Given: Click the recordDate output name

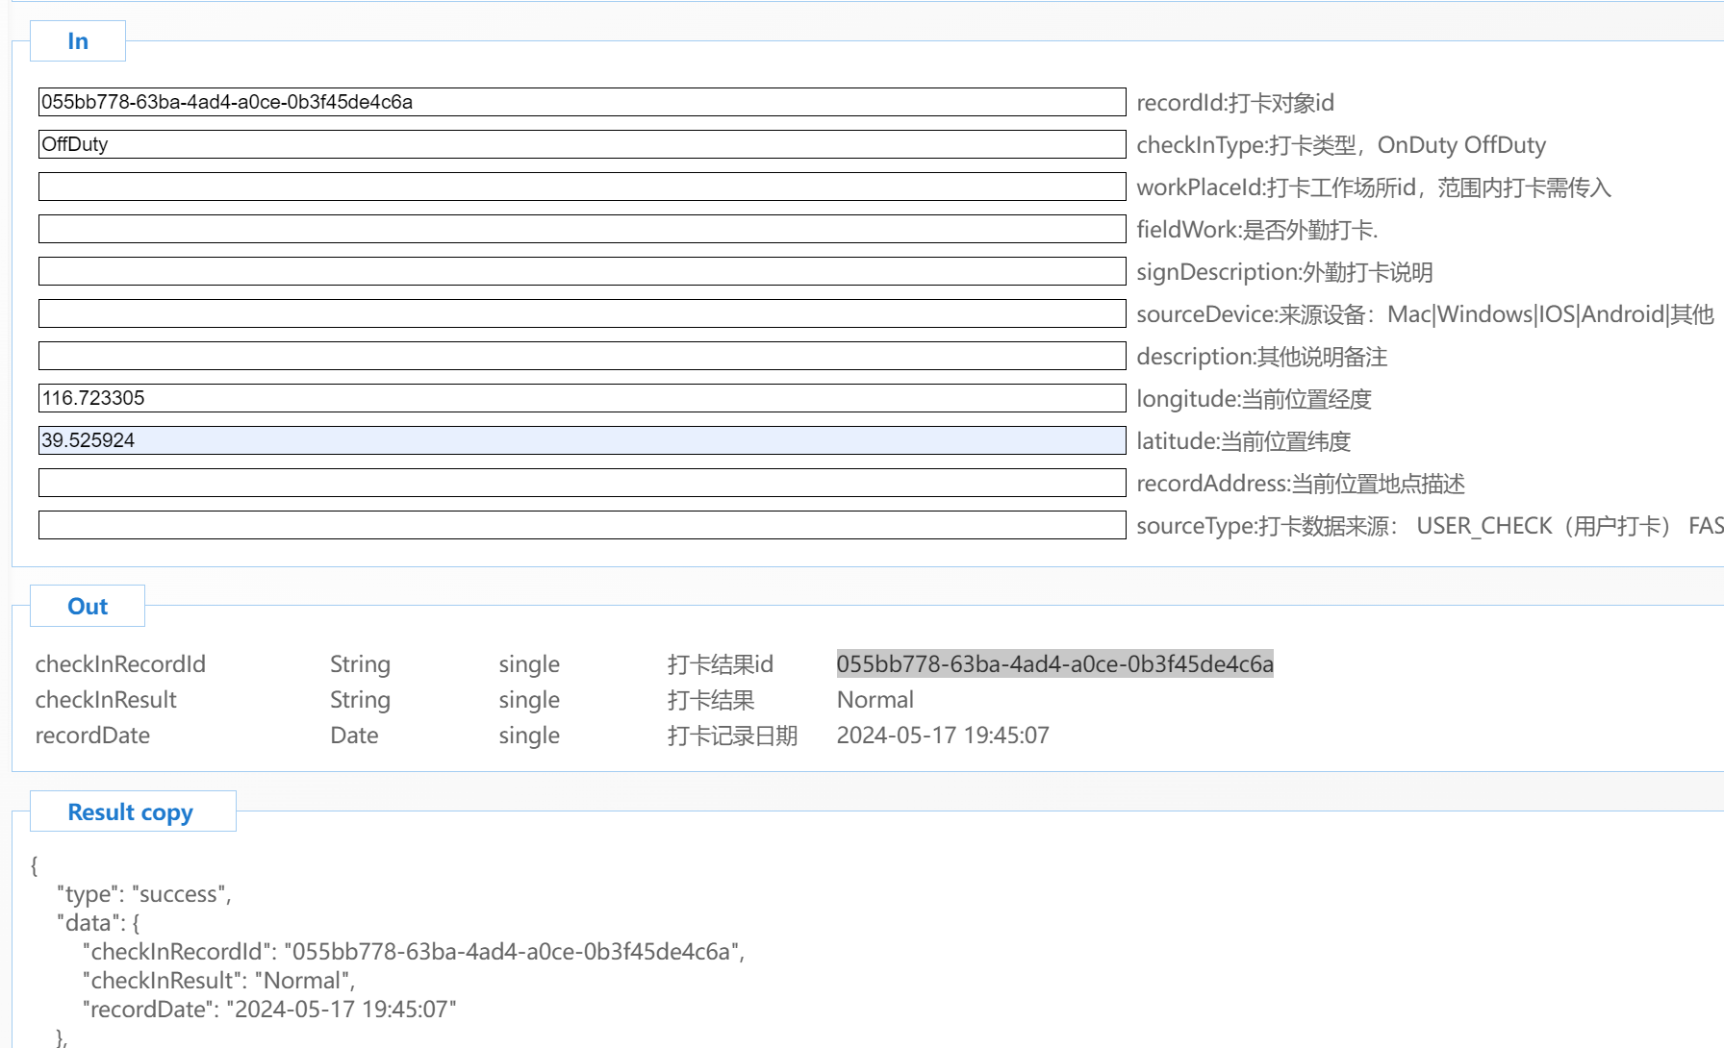Looking at the screenshot, I should (92, 736).
